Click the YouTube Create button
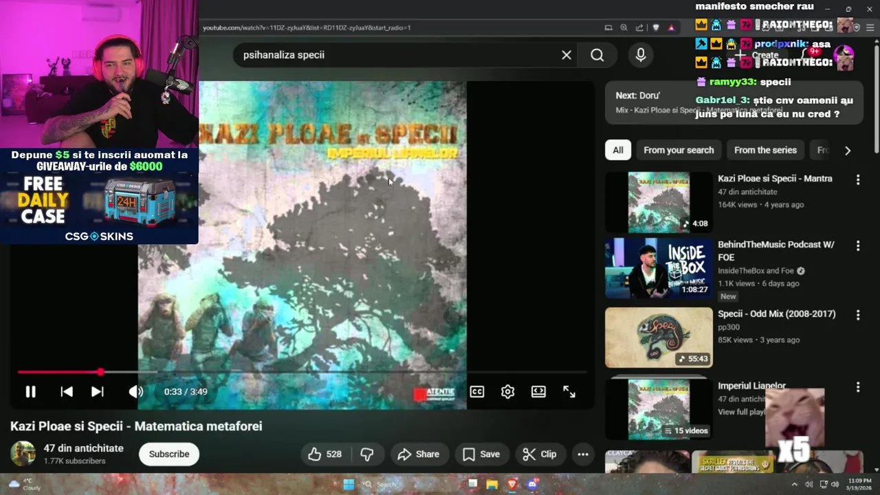 coord(758,55)
